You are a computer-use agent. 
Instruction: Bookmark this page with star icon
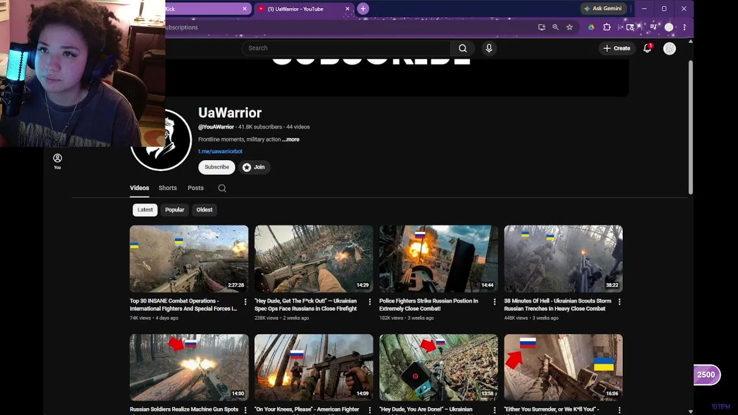[x=570, y=27]
